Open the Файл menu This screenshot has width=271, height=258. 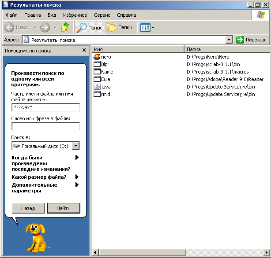coord(11,15)
